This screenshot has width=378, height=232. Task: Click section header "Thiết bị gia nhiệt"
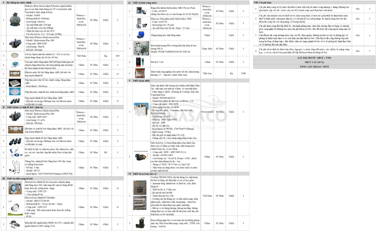pos(141,80)
